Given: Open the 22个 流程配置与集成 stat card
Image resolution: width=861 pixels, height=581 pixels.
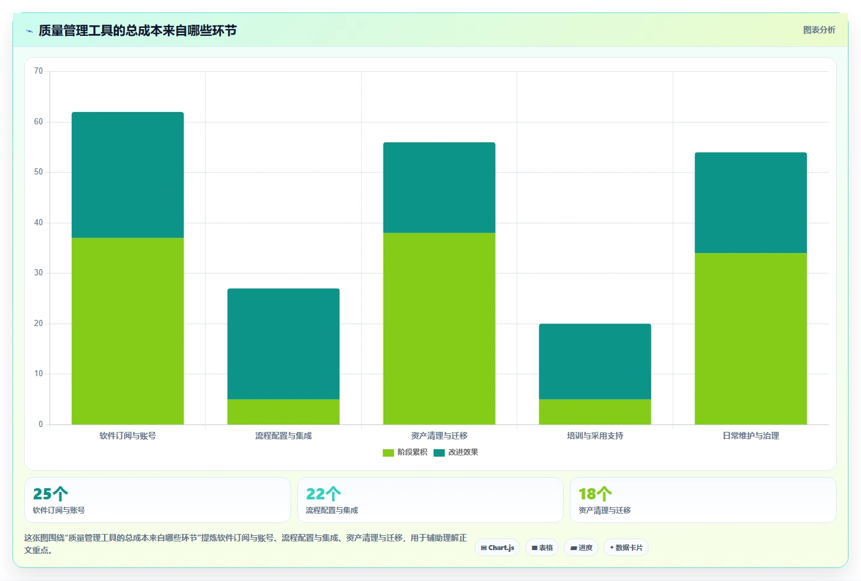Looking at the screenshot, I should (430, 500).
